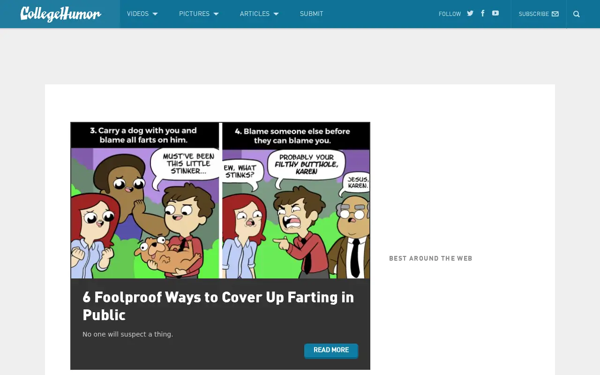The image size is (600, 375).
Task: Click the search magnifier icon
Action: tap(577, 14)
